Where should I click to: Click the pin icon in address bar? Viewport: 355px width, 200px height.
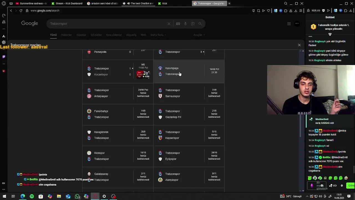tap(253, 11)
